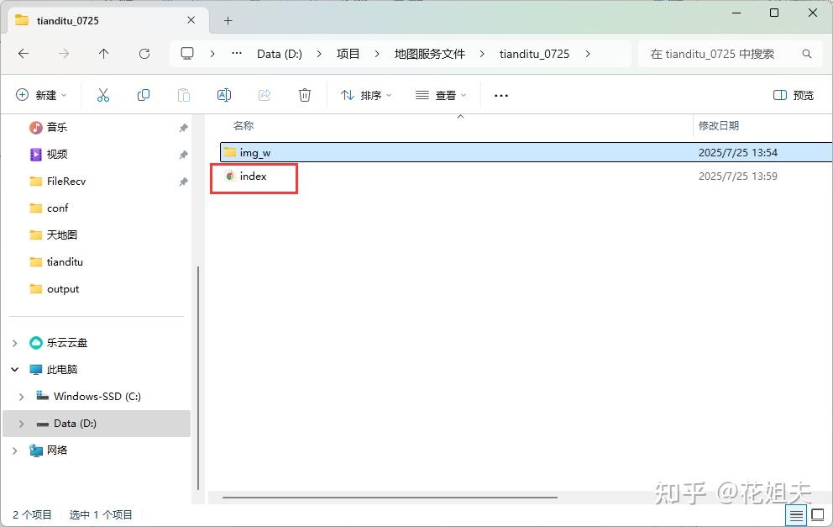The width and height of the screenshot is (833, 527).
Task: Click the Share icon
Action: [x=264, y=95]
